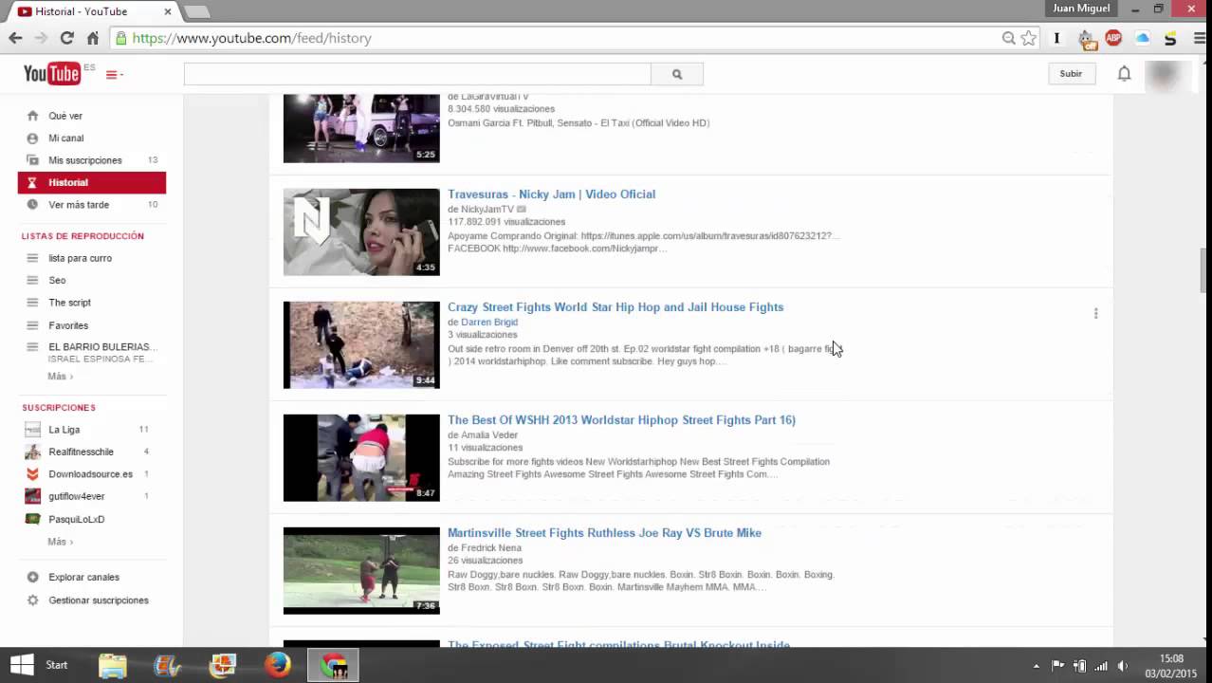Click the Subir upload button

pos(1070,73)
